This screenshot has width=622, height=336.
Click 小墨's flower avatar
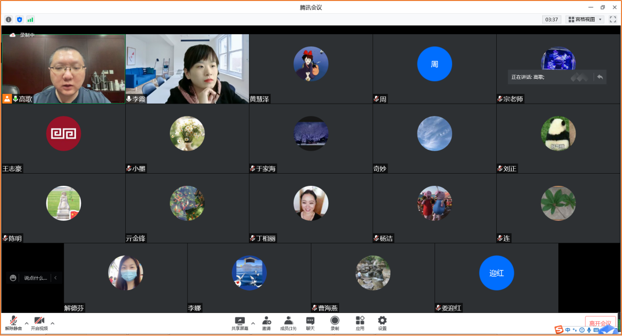coord(187,134)
